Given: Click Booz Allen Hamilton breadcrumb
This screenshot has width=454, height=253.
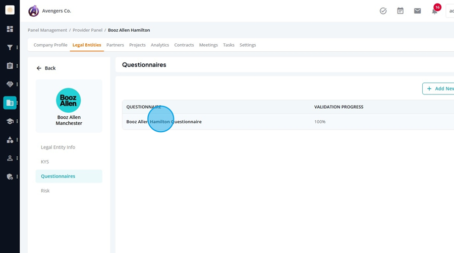Looking at the screenshot, I should pos(129,30).
